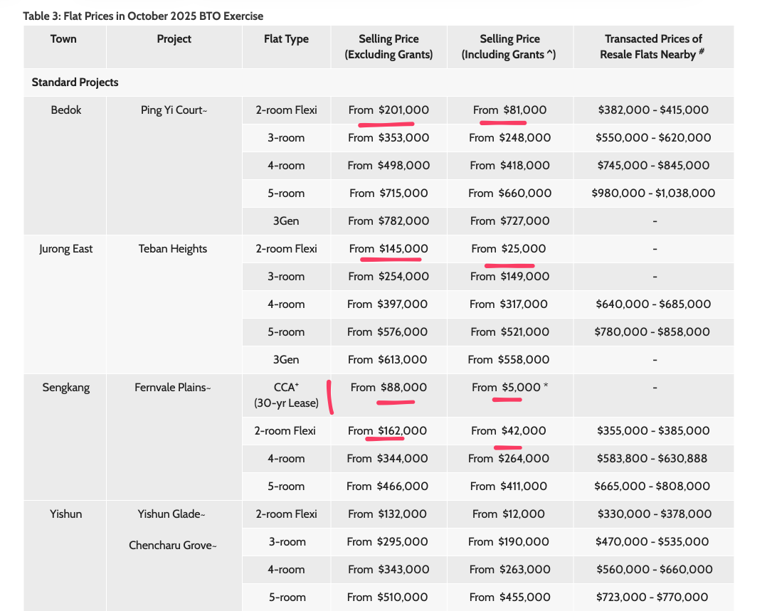Click the CCA (30-yr Lease) flat type

coord(286,395)
